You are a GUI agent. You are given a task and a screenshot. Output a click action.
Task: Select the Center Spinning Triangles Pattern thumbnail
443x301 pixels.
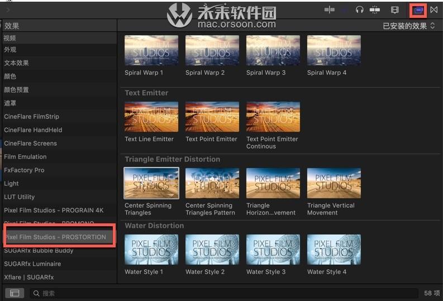[212, 183]
